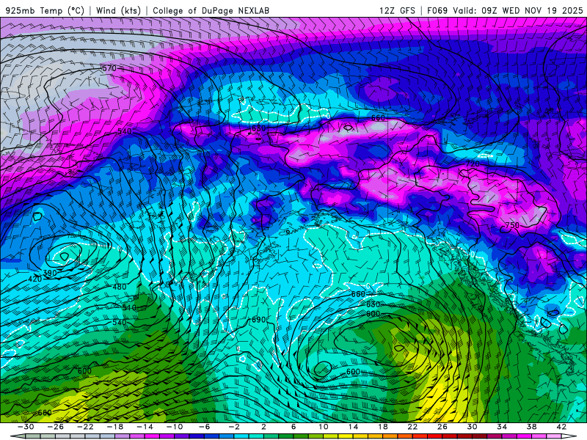Click the -2 colorbar scale value
587x440 pixels.
234,427
